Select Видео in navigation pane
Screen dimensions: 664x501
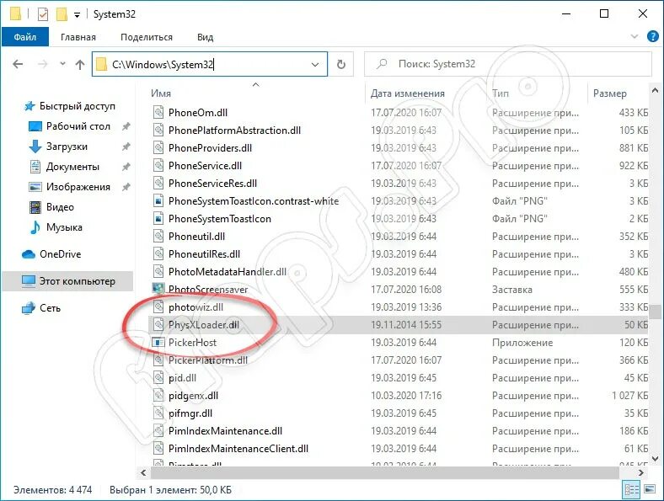tap(60, 207)
